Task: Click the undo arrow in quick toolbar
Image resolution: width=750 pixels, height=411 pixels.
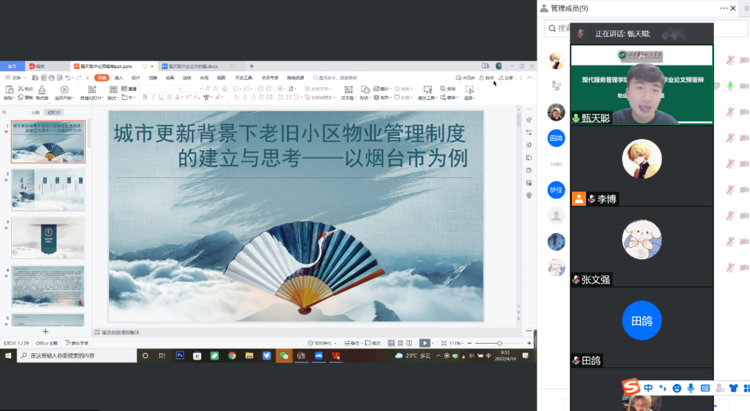Action: [68, 78]
